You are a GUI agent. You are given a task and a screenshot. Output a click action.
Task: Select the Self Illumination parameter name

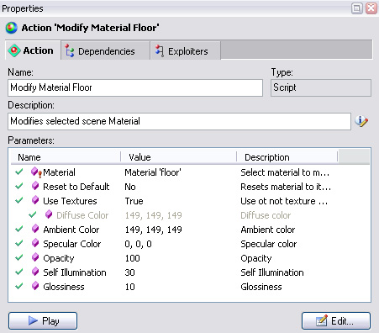pos(75,272)
